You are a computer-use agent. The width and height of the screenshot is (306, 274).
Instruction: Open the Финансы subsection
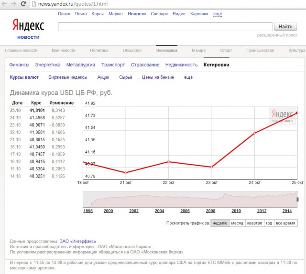[19, 65]
